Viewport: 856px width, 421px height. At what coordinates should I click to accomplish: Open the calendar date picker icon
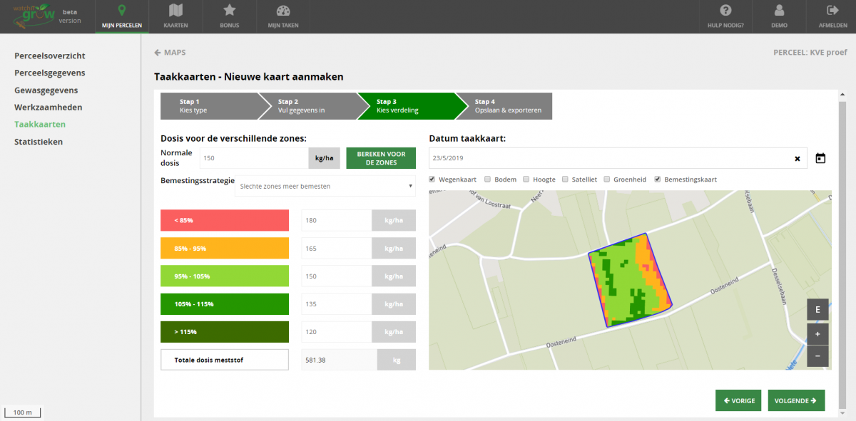(x=820, y=158)
